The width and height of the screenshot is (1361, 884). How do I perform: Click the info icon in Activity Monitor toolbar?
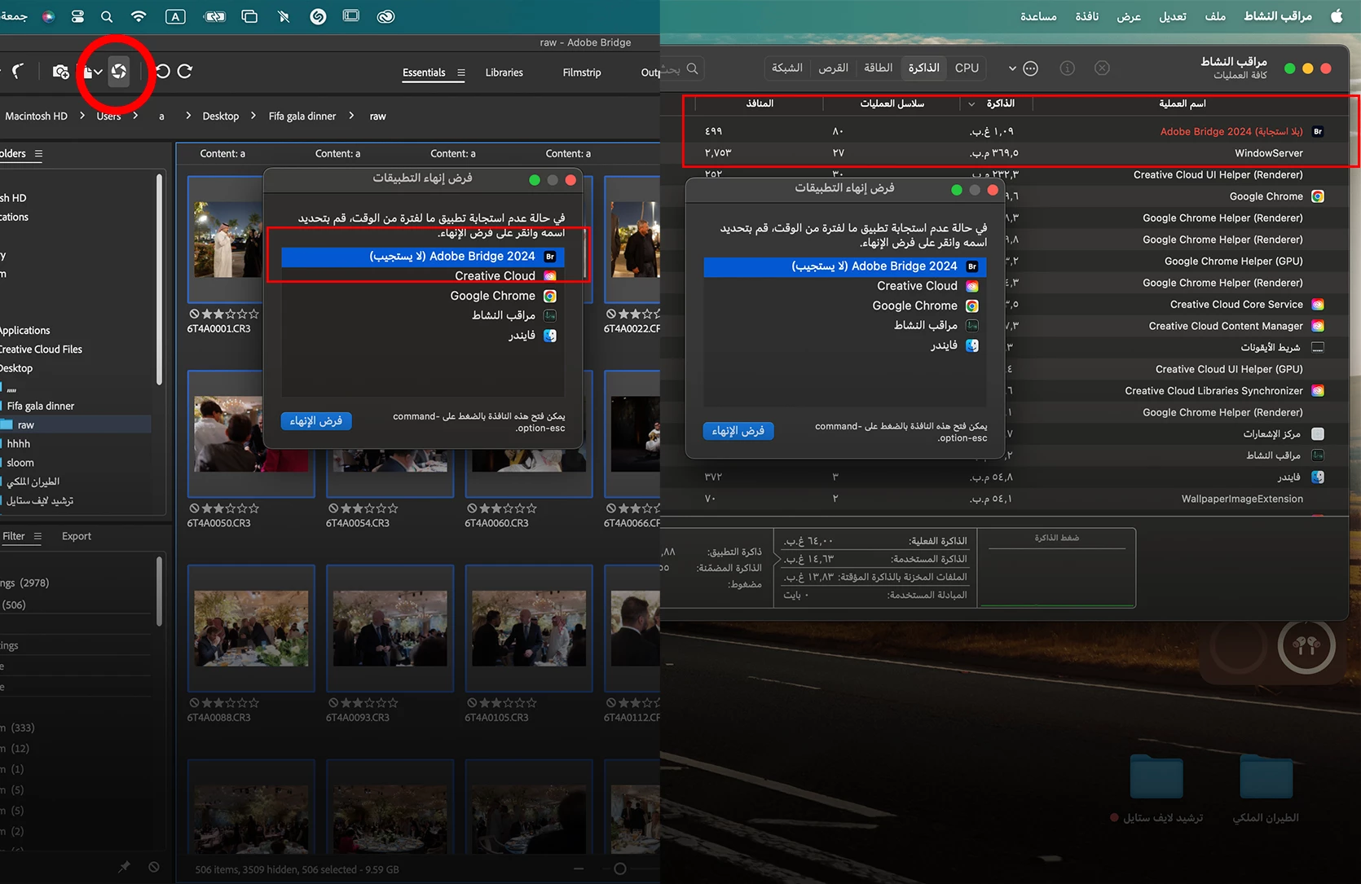click(x=1067, y=68)
